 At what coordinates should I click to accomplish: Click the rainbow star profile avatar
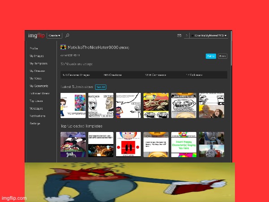[63, 47]
